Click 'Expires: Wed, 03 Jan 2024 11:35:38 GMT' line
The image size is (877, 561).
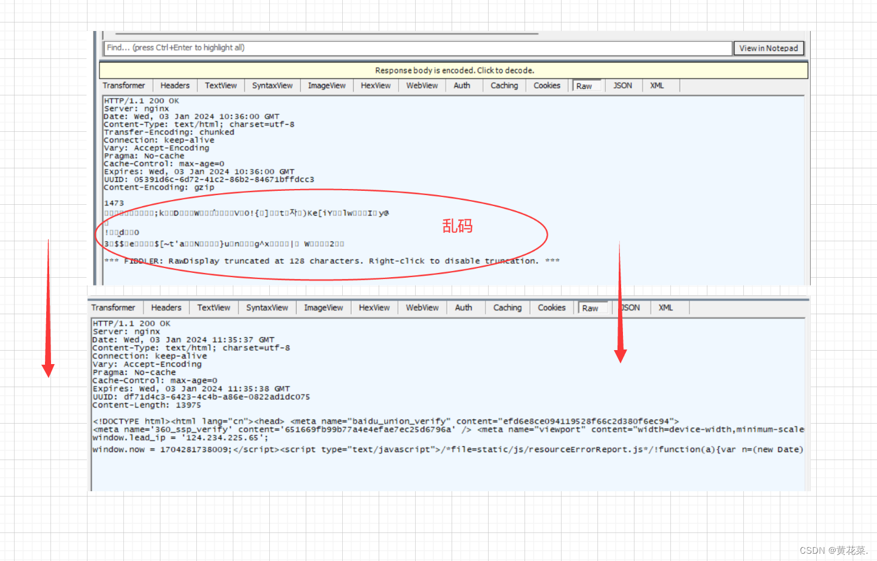(x=191, y=389)
